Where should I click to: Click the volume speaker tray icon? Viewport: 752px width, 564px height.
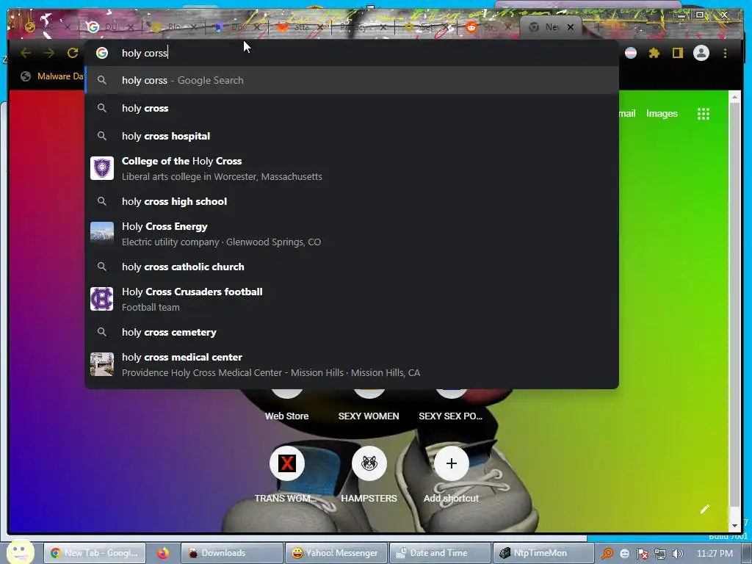pos(678,554)
